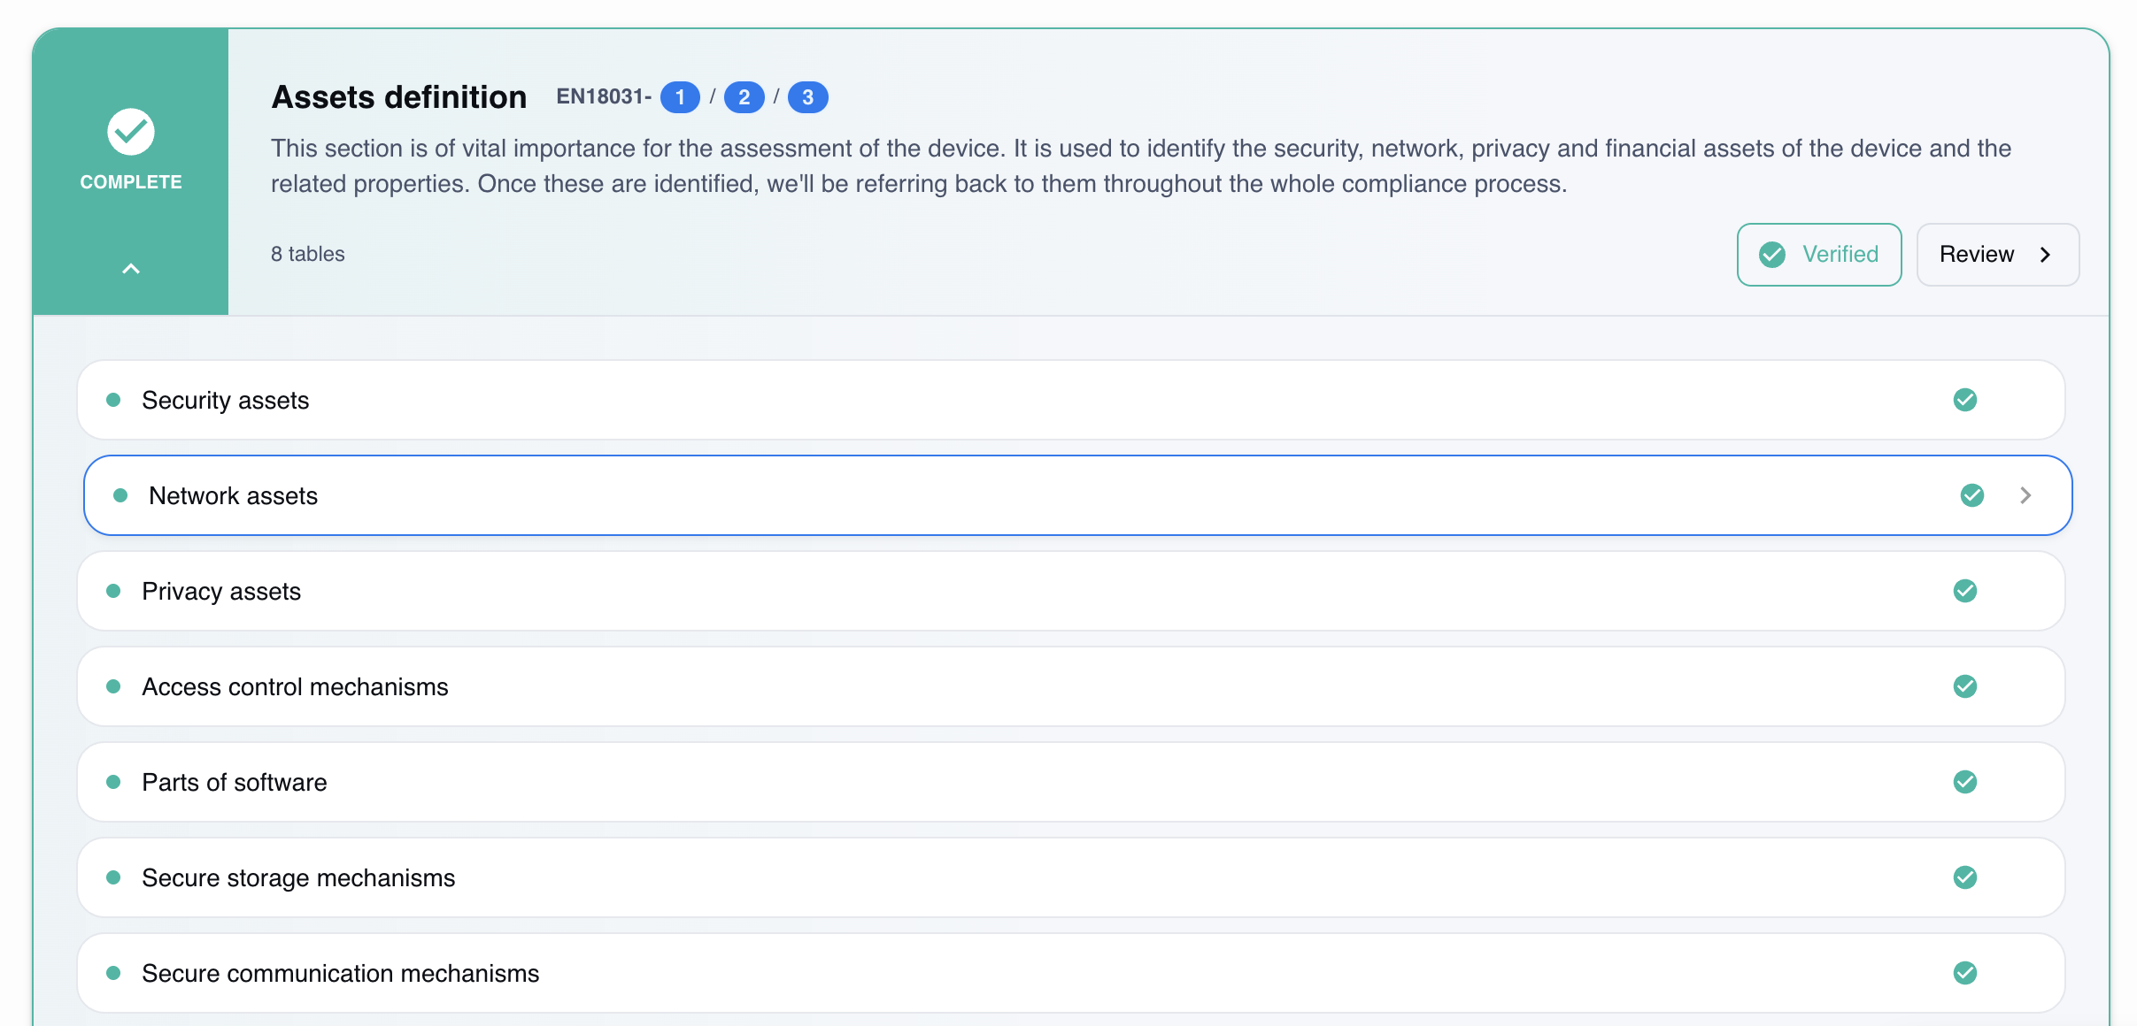The image size is (2137, 1026).
Task: Toggle completion status of Access control mechanisms
Action: [1965, 686]
